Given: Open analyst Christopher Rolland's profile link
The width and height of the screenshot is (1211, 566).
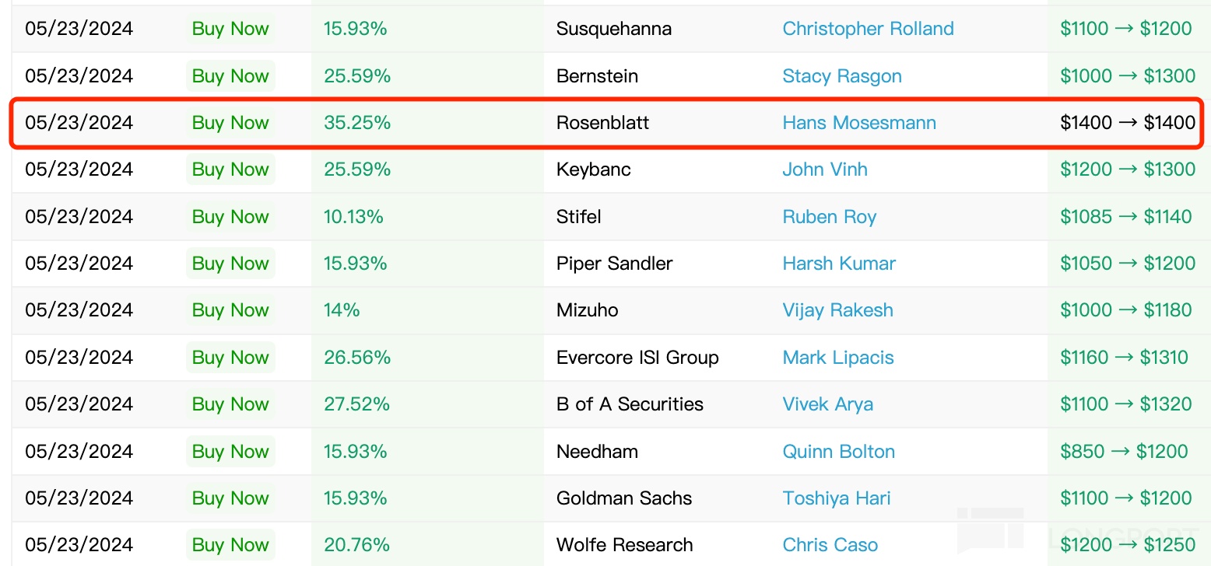Looking at the screenshot, I should (868, 29).
